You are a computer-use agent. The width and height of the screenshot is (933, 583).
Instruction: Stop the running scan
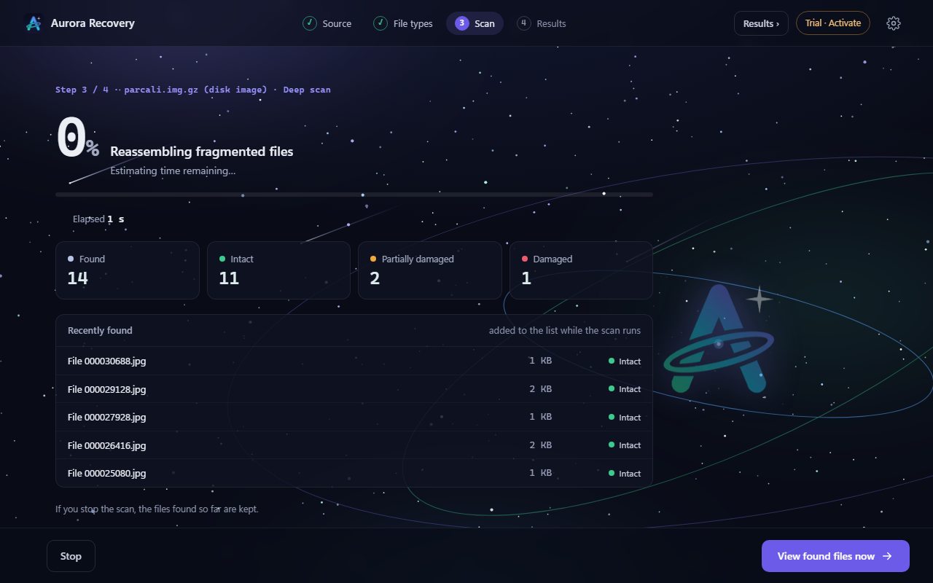(71, 556)
